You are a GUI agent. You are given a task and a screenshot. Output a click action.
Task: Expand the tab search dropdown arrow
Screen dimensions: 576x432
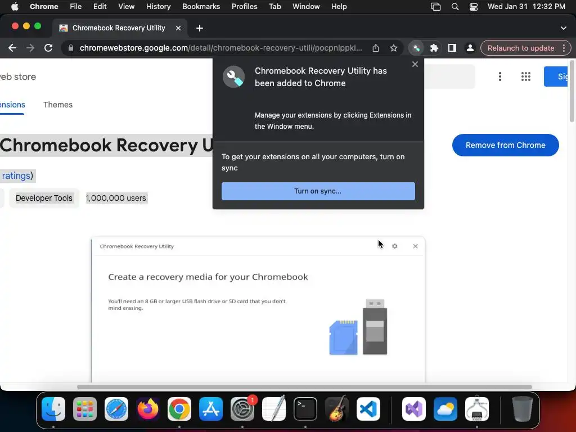tap(564, 28)
